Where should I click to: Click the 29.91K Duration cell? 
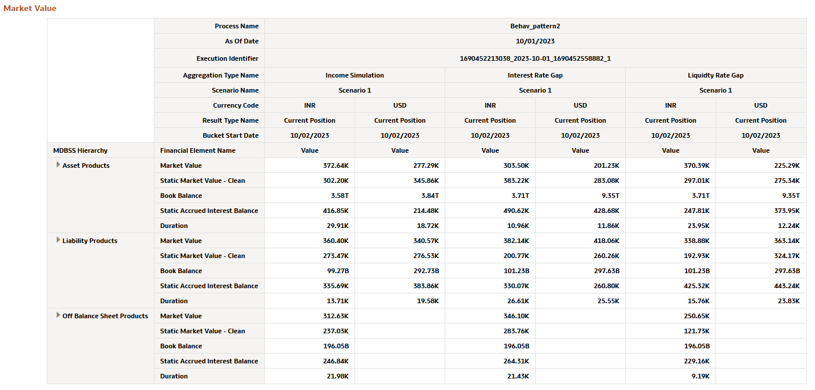pyautogui.click(x=309, y=226)
